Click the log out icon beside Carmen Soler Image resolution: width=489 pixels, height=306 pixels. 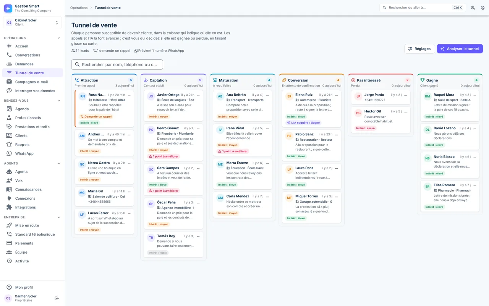(x=57, y=298)
